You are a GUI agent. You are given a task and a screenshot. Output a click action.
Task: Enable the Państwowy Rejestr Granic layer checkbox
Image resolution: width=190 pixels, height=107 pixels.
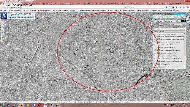pos(156,45)
